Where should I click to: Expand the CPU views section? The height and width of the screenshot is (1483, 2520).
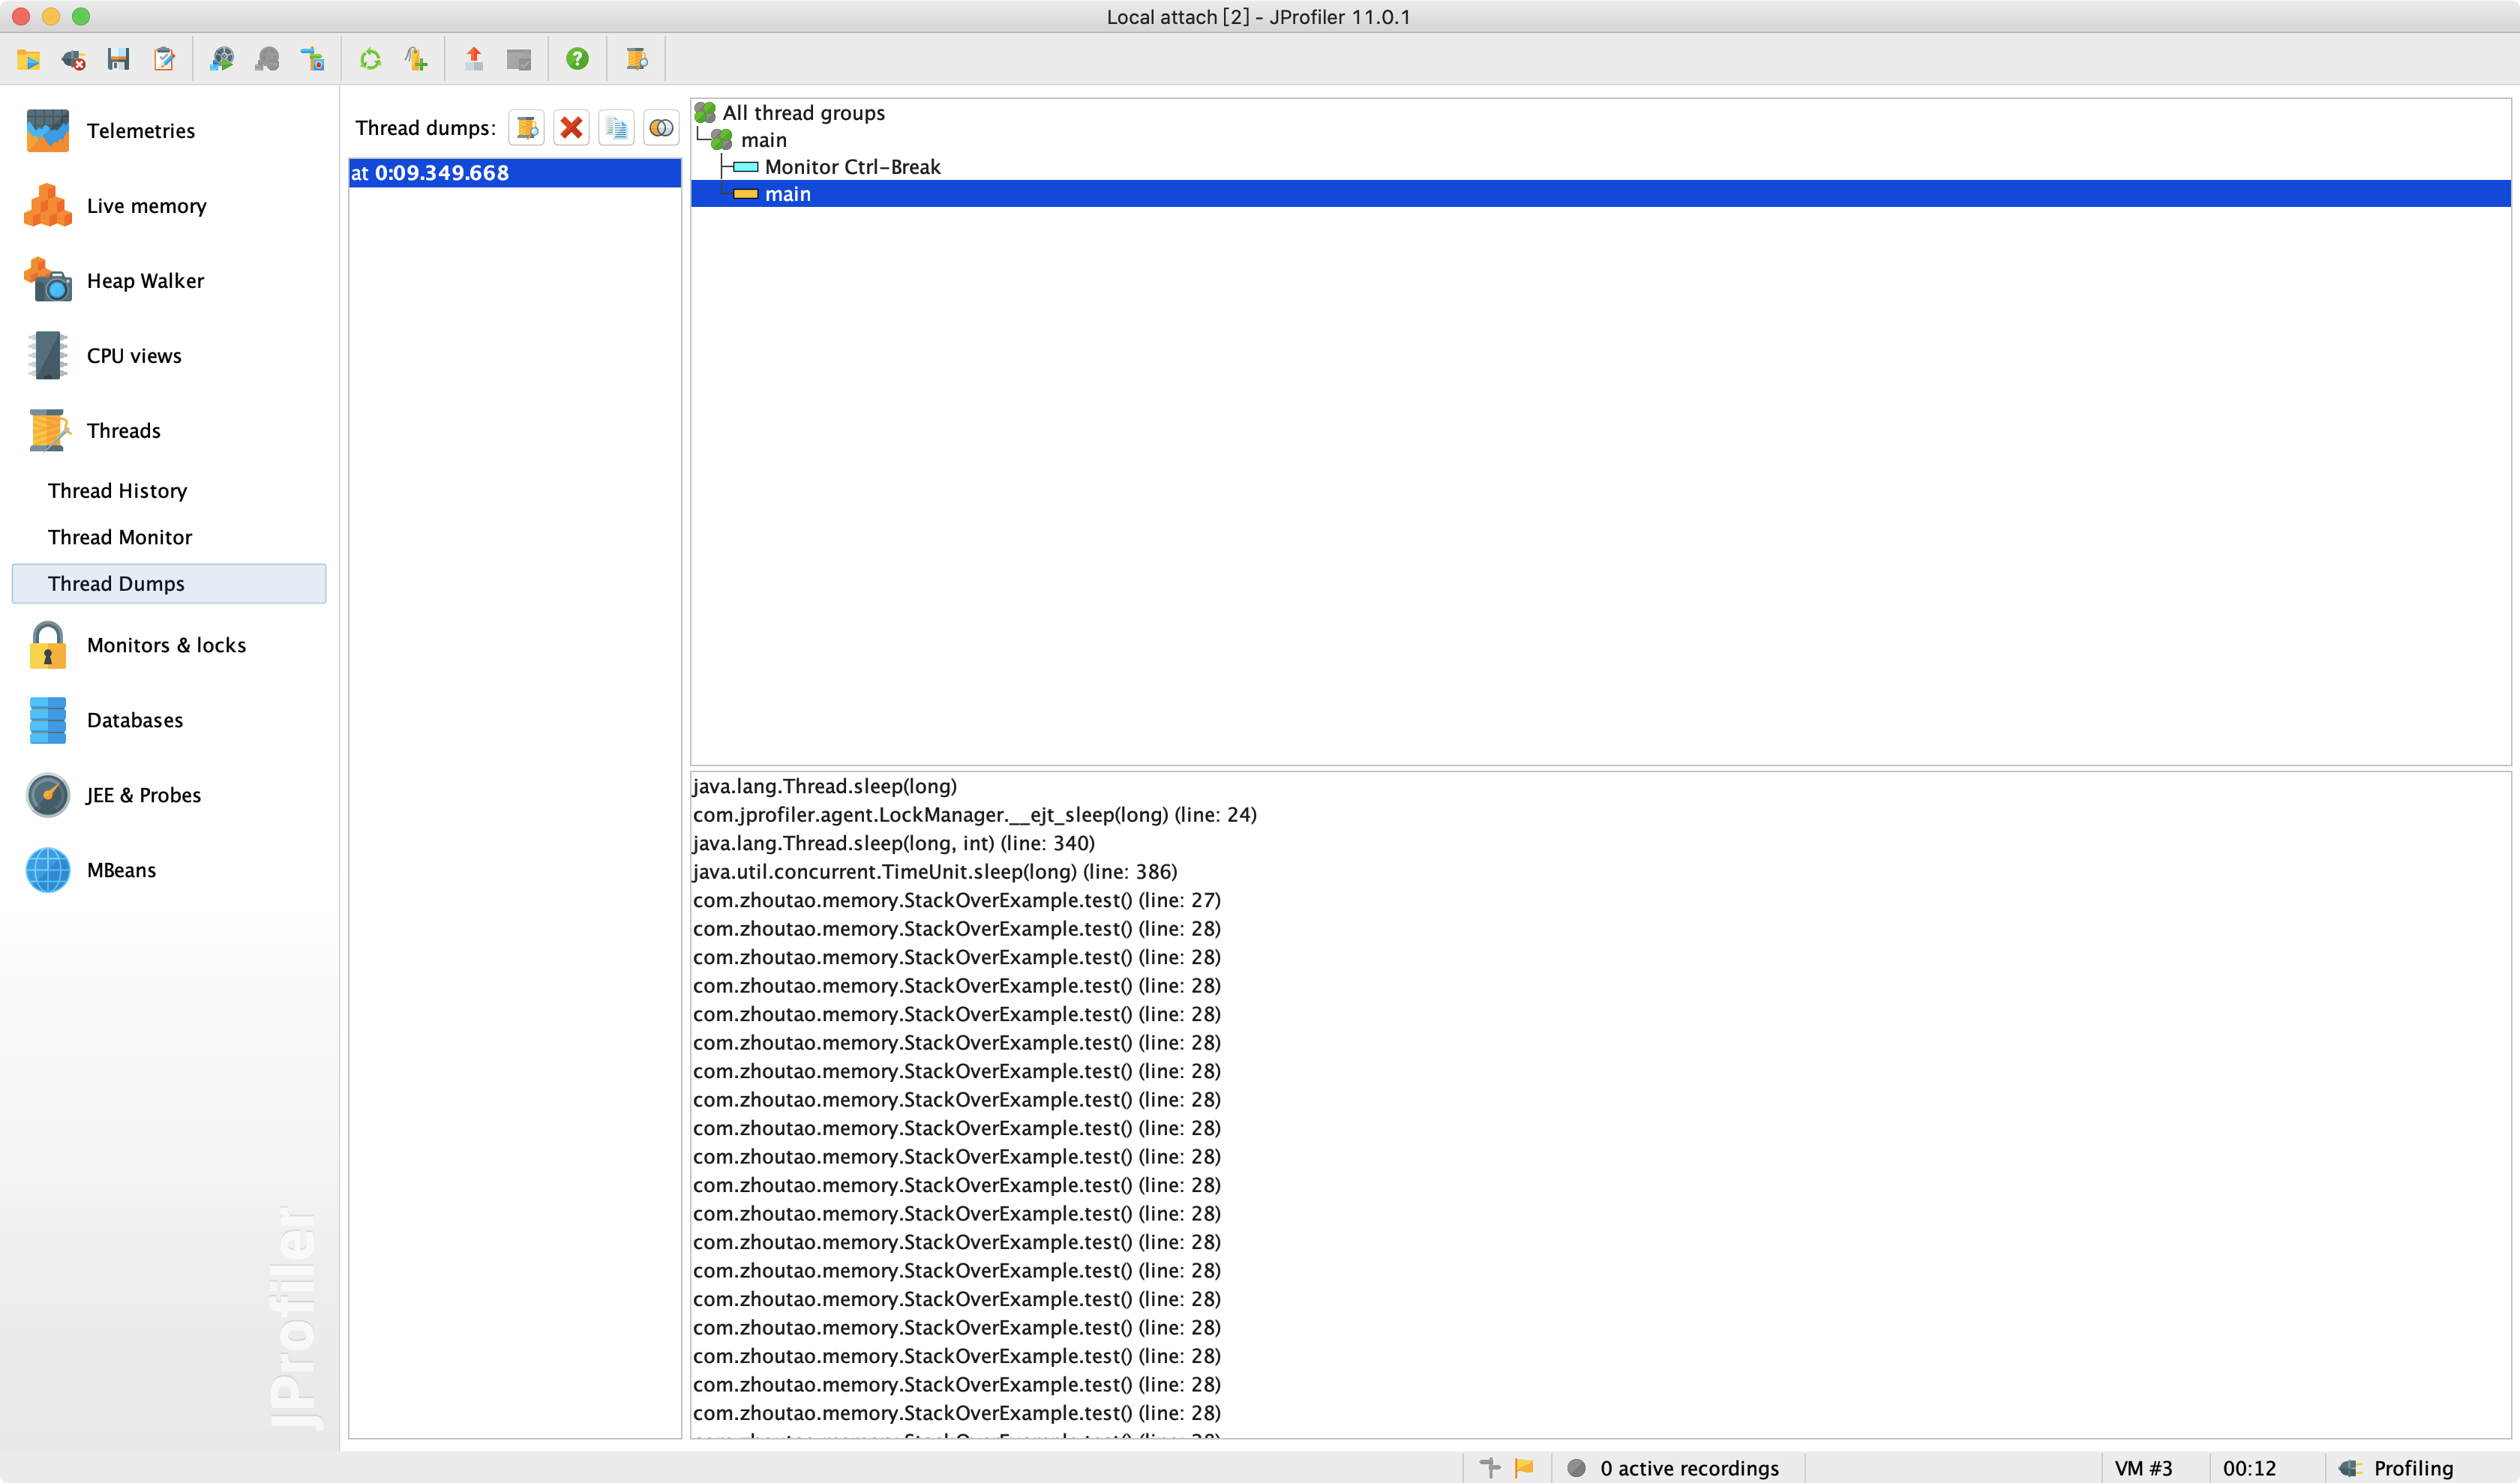coord(134,356)
